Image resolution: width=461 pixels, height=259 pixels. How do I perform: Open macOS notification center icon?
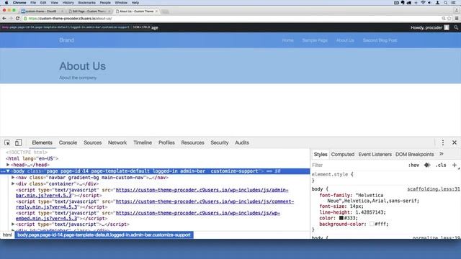point(454,3)
